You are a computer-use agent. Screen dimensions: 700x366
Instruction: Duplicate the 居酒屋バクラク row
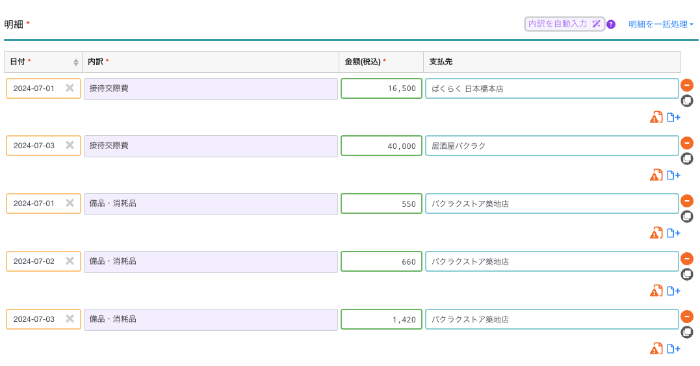(x=687, y=159)
